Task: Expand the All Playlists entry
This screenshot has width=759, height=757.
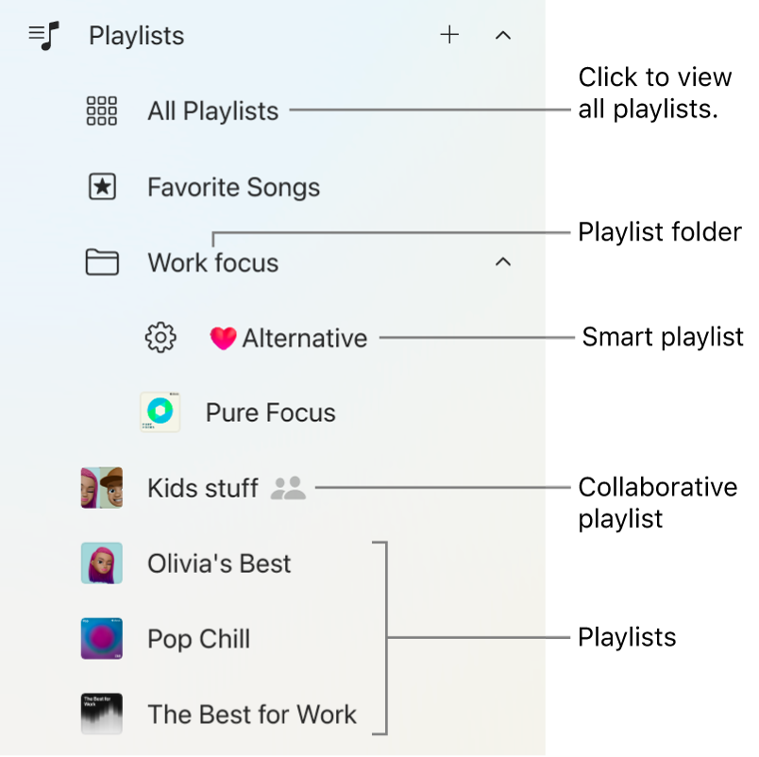Action: click(211, 110)
